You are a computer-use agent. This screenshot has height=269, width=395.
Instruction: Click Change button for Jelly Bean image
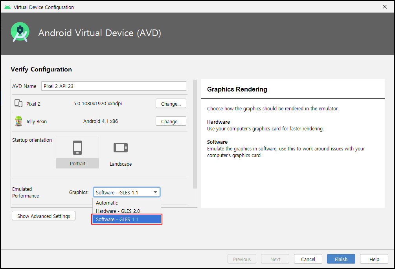click(x=171, y=121)
